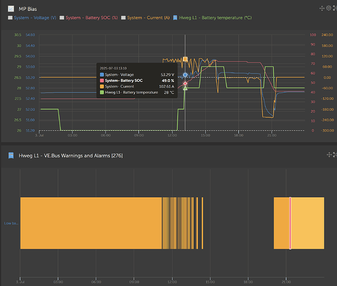Click the MP Bias move handle icon
This screenshot has width=337, height=286.
click(x=322, y=9)
